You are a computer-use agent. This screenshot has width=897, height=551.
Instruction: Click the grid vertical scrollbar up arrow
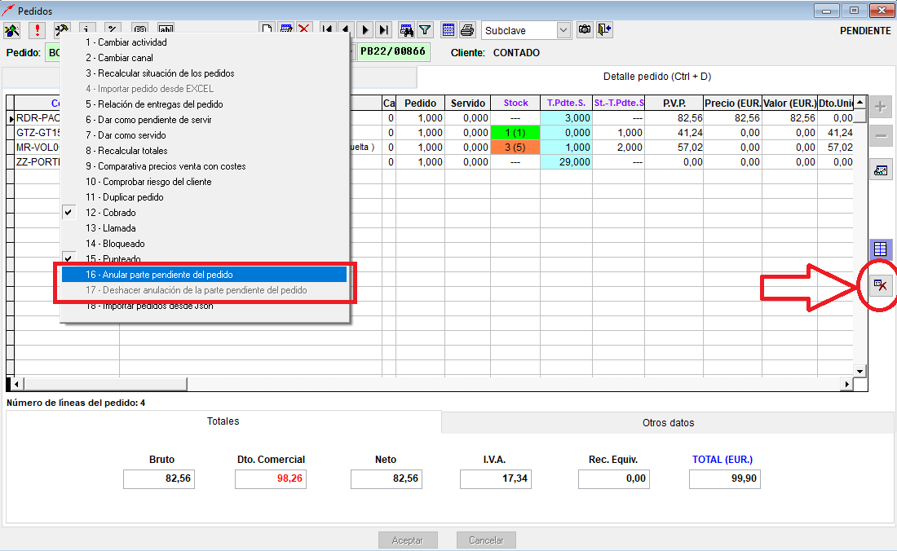tap(859, 103)
